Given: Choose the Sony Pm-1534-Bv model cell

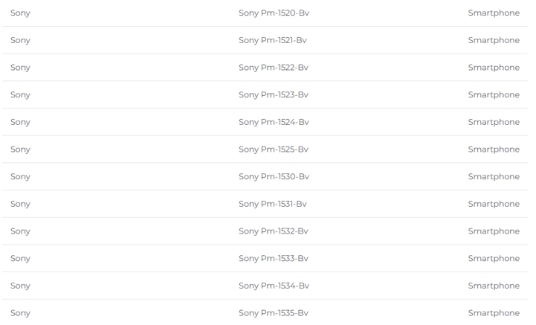Looking at the screenshot, I should coord(274,286).
